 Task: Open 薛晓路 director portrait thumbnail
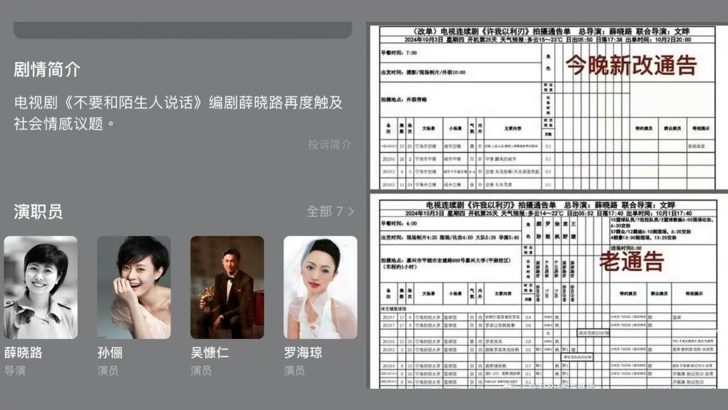point(41,287)
